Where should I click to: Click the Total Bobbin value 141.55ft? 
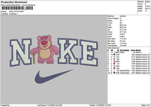(x=123, y=46)
